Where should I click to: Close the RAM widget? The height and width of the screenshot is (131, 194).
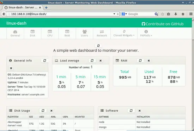pyautogui.click(x=149, y=60)
